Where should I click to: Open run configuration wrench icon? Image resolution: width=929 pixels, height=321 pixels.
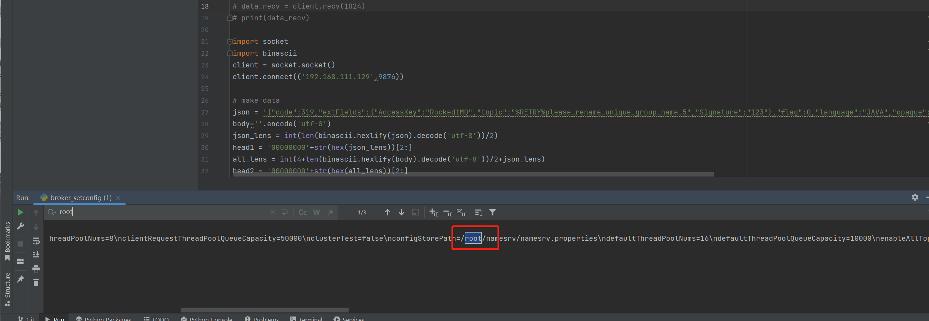tap(21, 226)
